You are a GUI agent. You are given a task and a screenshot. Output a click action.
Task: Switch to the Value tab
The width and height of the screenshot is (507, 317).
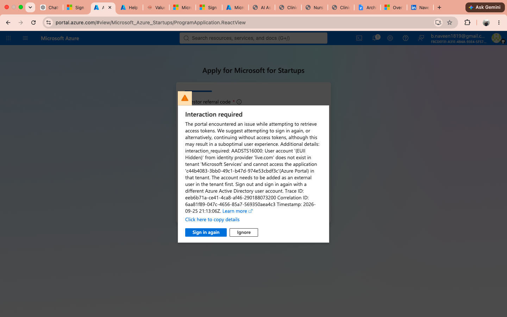coord(156,7)
